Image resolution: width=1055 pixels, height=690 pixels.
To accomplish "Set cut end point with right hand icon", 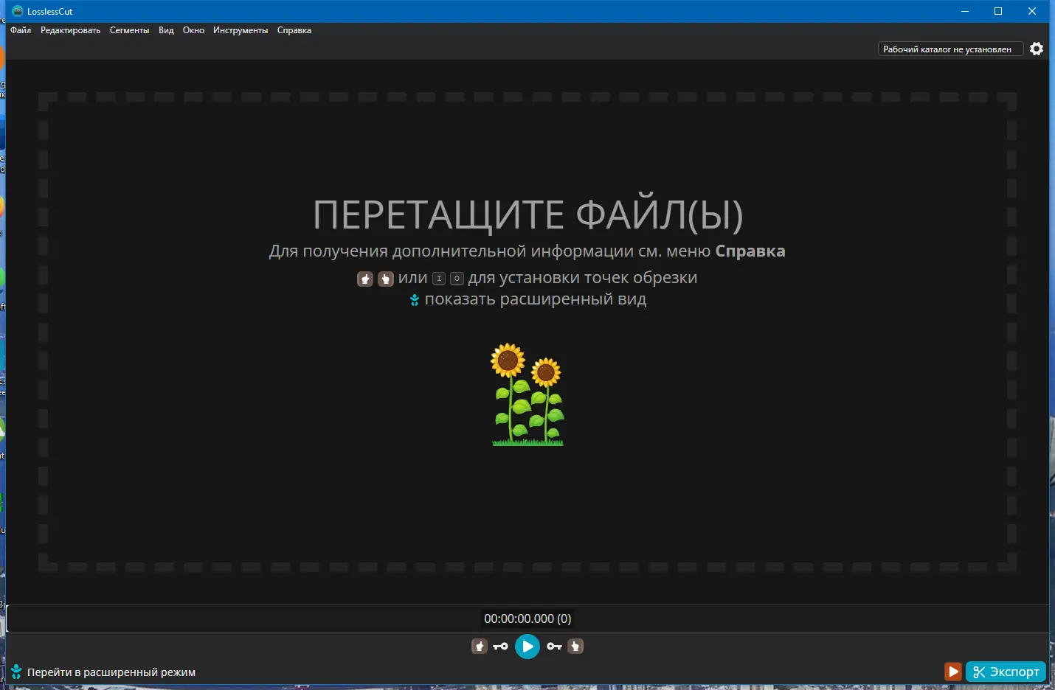I will (x=575, y=646).
